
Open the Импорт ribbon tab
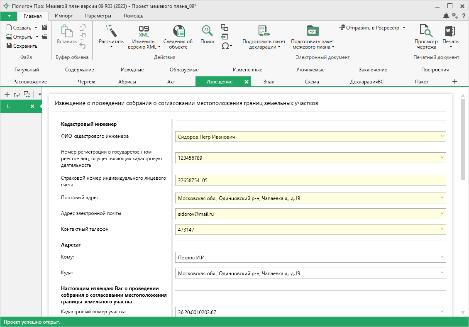coord(64,16)
